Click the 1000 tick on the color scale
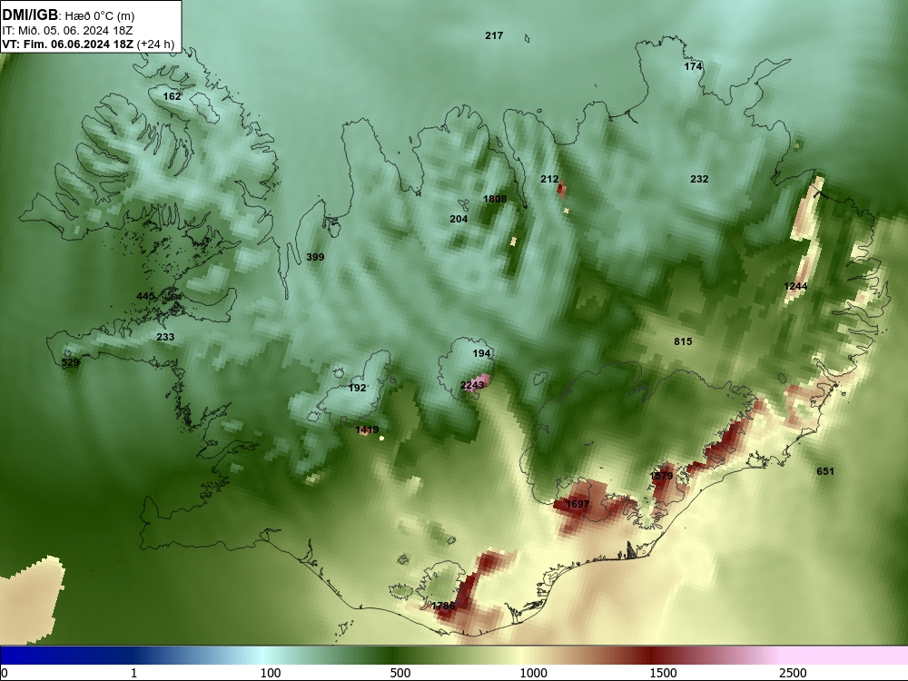Viewport: 908px width, 681px height. [x=533, y=673]
